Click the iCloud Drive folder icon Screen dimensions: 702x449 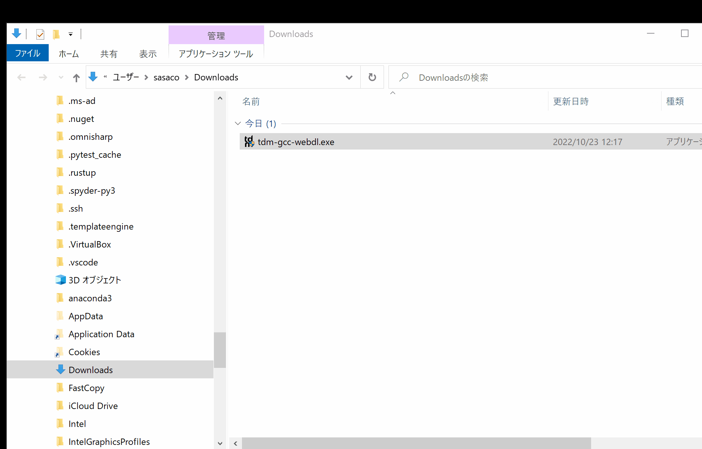(60, 406)
